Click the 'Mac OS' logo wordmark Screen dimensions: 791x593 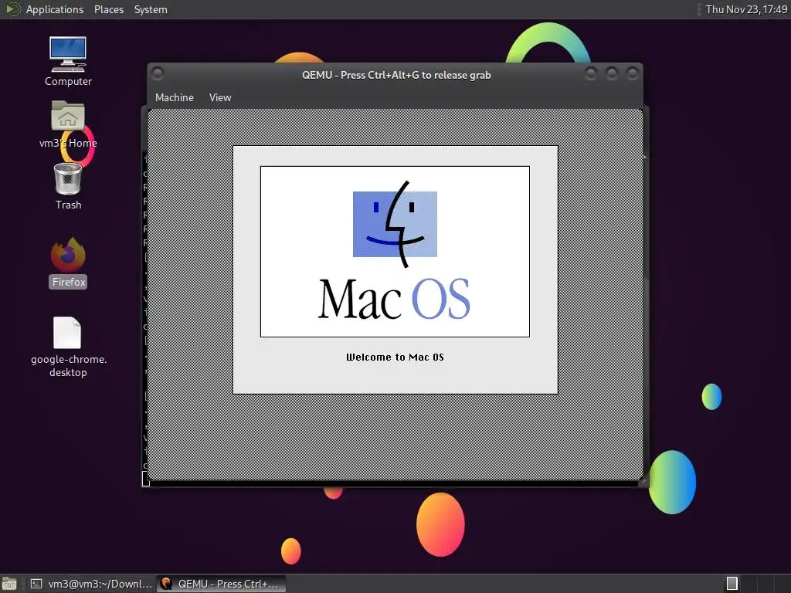pos(395,299)
